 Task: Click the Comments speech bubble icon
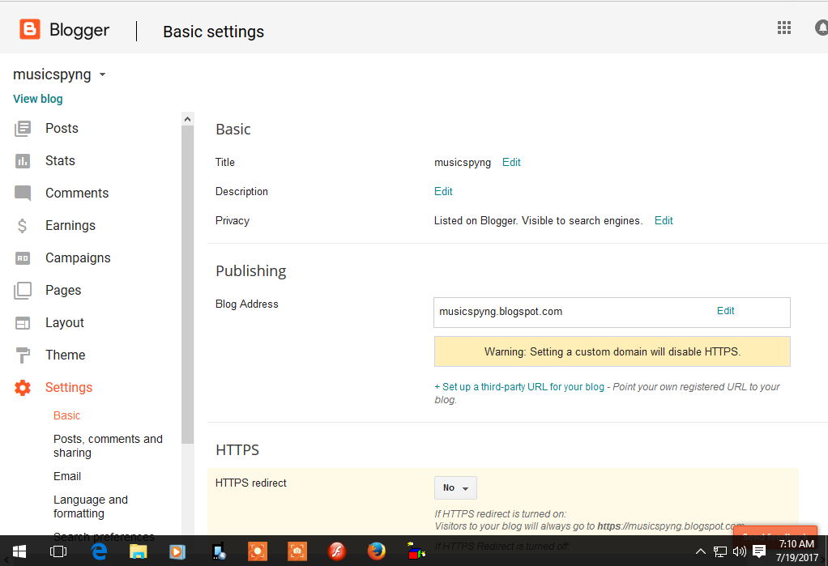click(x=23, y=194)
